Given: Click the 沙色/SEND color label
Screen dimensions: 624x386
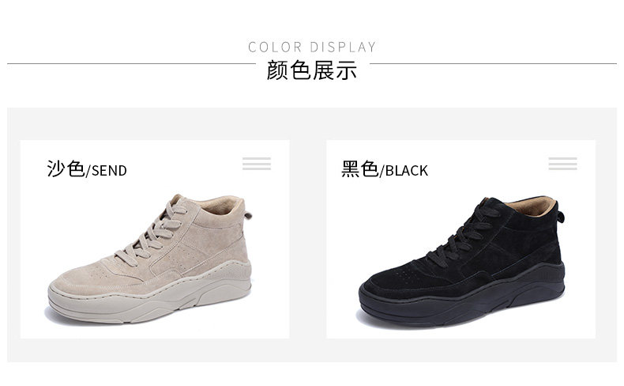Looking at the screenshot, I should point(87,169).
